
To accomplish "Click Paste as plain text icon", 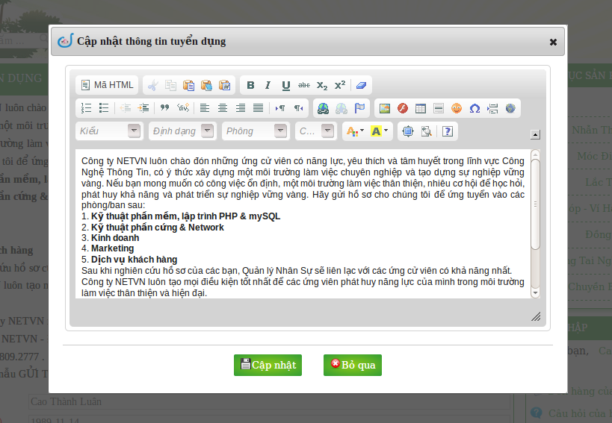I will click(x=206, y=85).
